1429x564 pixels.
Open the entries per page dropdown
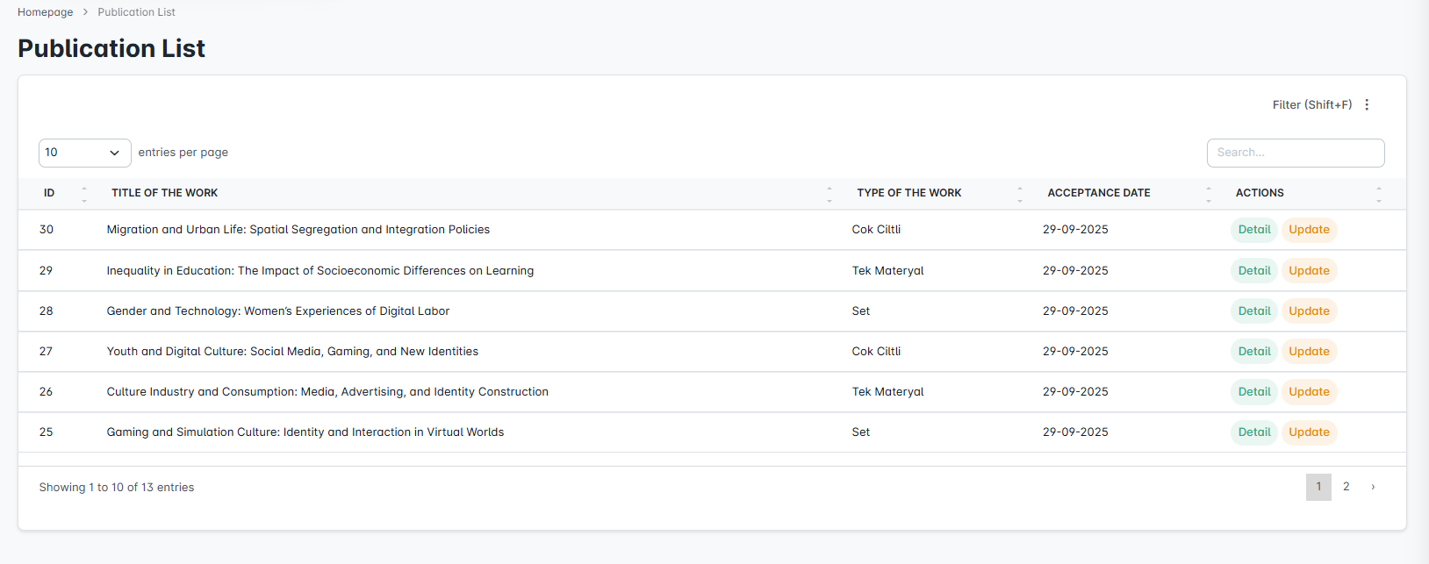click(84, 153)
